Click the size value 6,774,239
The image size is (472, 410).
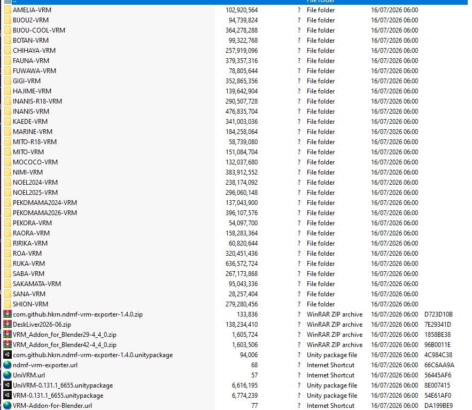click(x=245, y=396)
